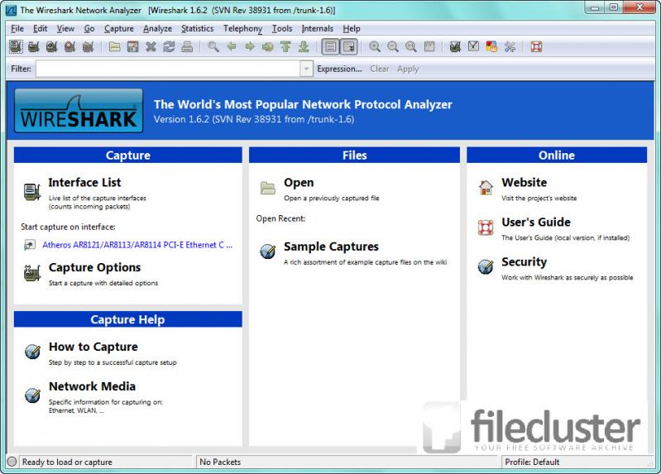This screenshot has width=661, height=474.
Task: Click Open a previously captured file link
Action: tap(299, 183)
